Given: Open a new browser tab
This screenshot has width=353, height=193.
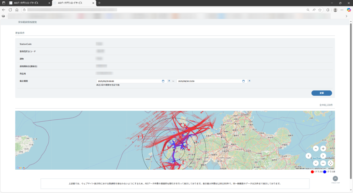Looking at the screenshot, I should point(99,3).
